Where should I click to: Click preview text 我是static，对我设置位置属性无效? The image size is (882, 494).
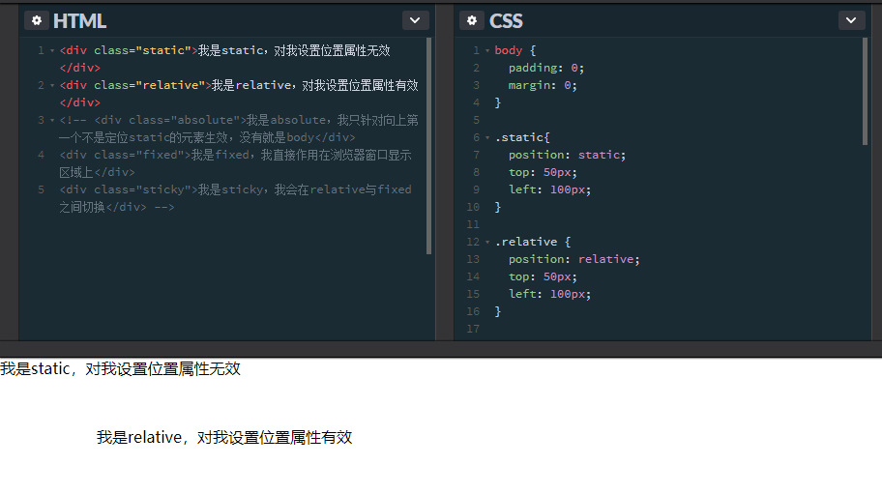[x=120, y=368]
